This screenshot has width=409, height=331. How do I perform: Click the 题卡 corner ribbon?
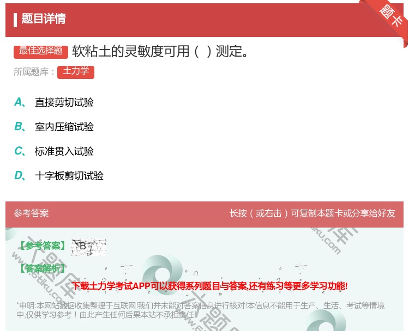tap(390, 16)
